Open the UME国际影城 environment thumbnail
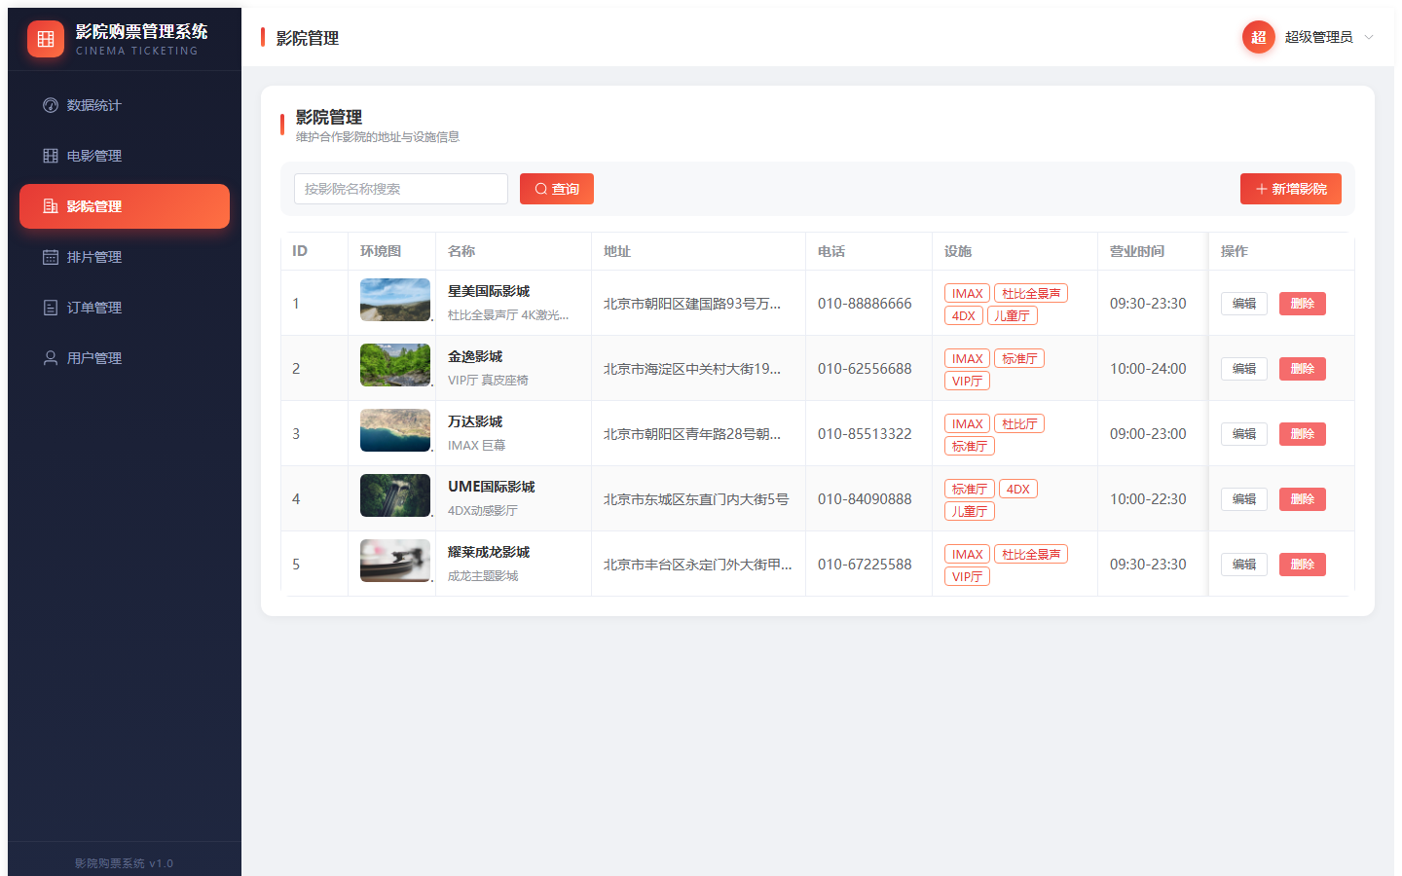The width and height of the screenshot is (1402, 876). [x=395, y=495]
